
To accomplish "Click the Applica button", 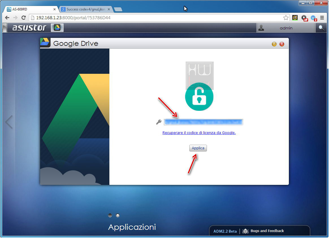I will click(198, 148).
